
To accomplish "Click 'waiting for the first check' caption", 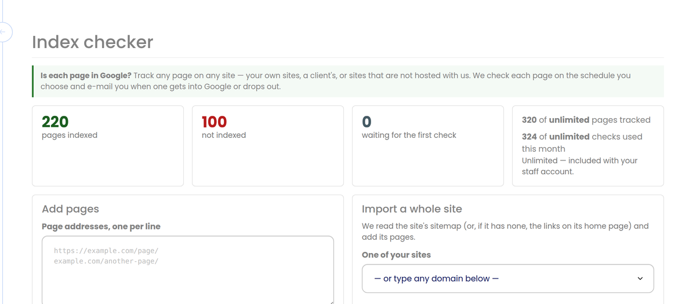I will tap(409, 135).
